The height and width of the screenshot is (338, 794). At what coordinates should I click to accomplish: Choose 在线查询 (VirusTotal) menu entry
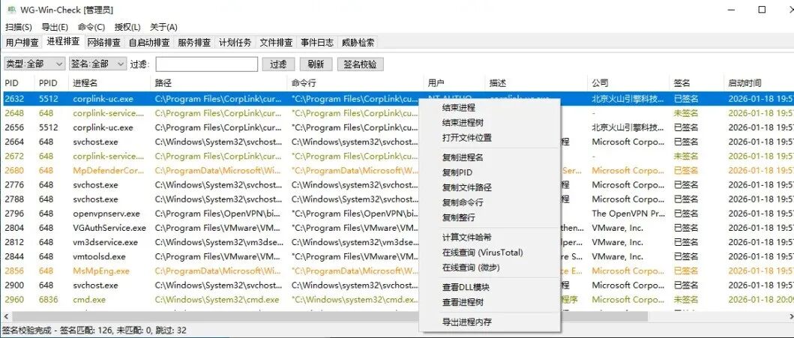pos(490,253)
